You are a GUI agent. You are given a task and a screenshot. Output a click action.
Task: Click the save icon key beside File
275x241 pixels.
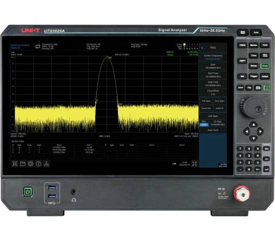(x=258, y=88)
